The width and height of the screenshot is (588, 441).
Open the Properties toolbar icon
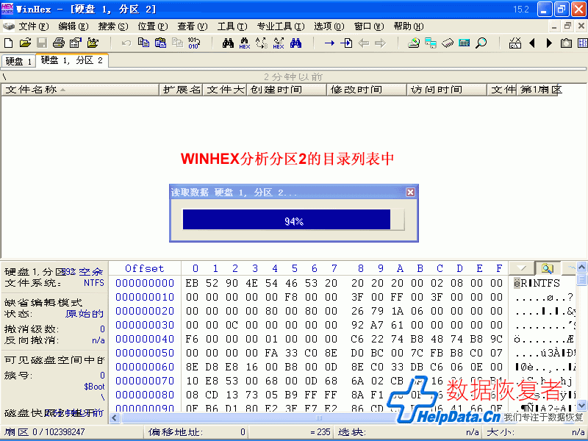(x=76, y=43)
